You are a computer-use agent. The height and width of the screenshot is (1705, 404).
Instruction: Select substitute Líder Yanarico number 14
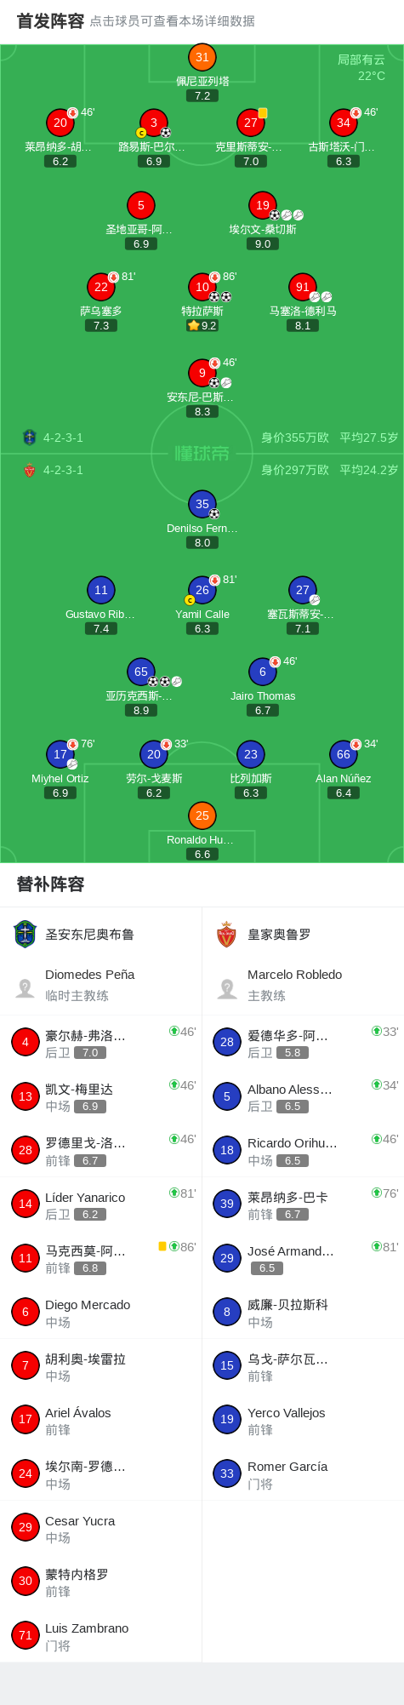coord(100,1204)
